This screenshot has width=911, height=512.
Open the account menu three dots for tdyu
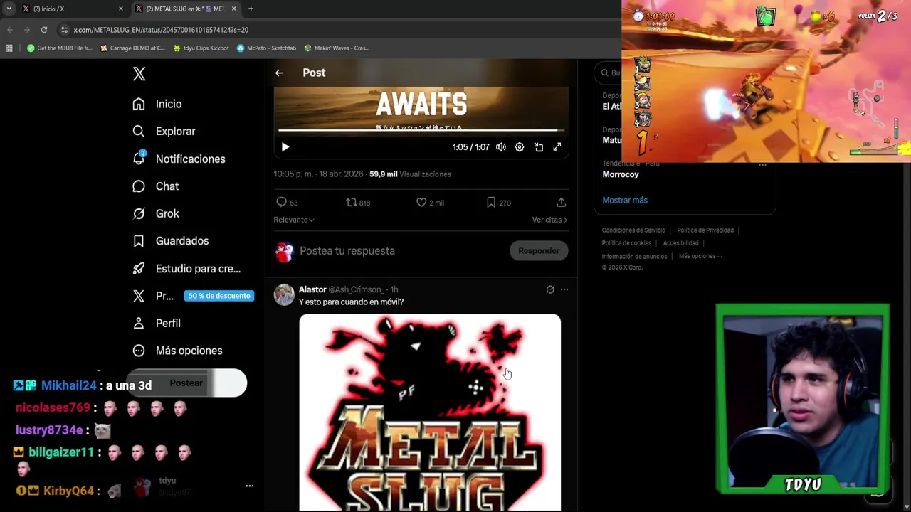(x=250, y=486)
